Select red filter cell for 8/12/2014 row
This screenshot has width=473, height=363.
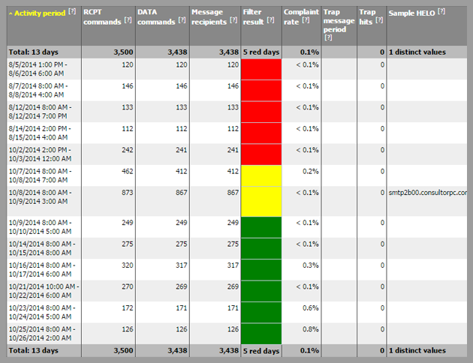click(x=261, y=112)
